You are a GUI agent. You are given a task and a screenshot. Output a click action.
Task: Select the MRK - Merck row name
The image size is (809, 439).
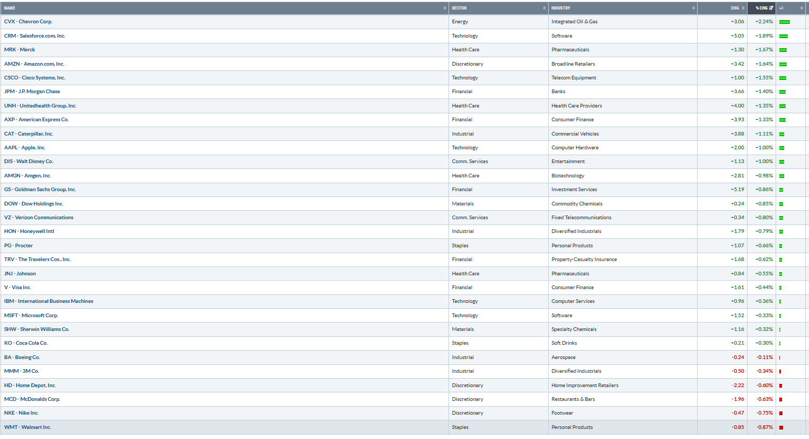pyautogui.click(x=20, y=50)
